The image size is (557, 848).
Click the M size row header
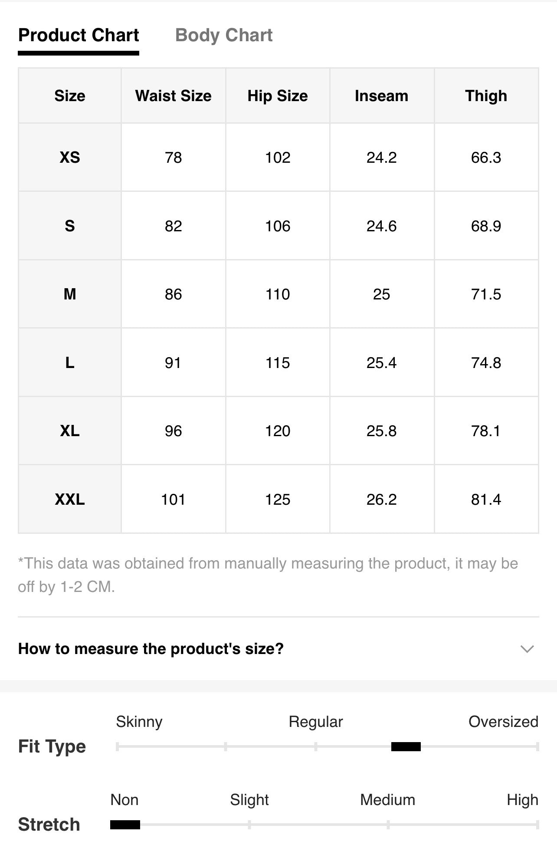tap(70, 294)
